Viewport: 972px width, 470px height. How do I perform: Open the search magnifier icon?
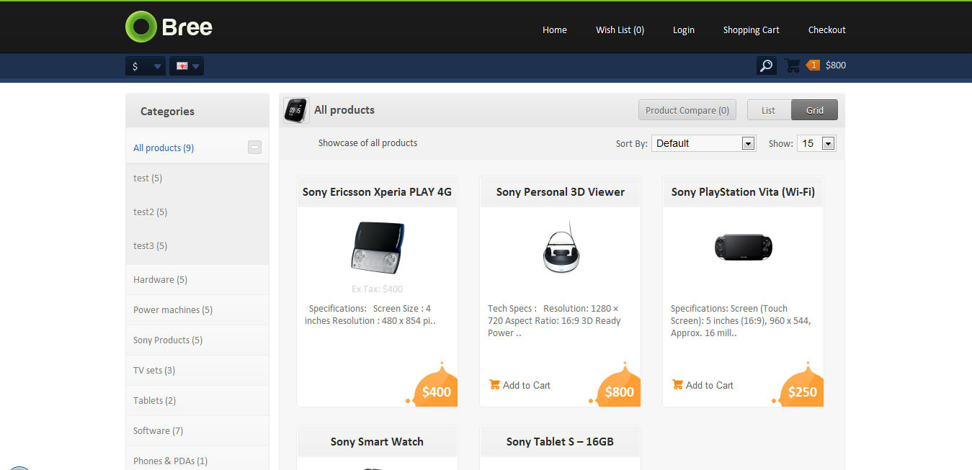point(767,65)
